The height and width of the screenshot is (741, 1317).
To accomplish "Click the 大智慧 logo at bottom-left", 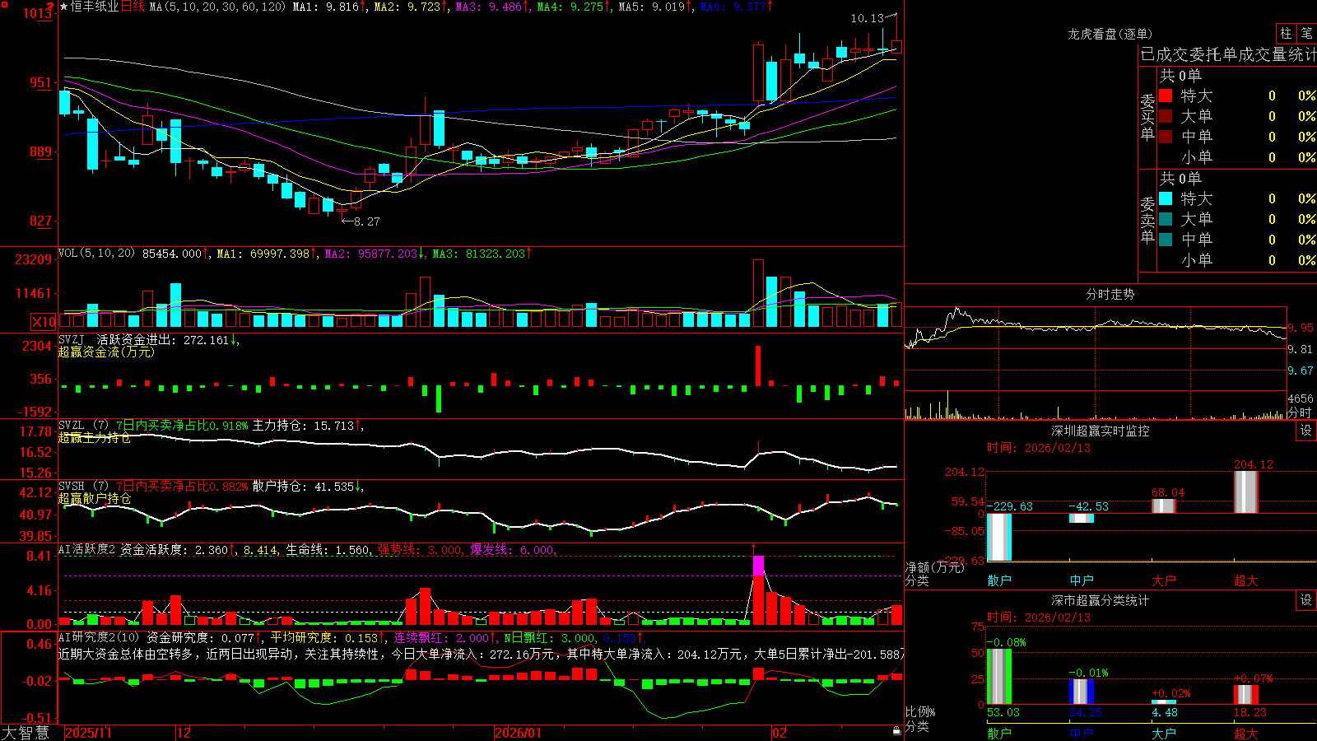I will click(x=26, y=732).
